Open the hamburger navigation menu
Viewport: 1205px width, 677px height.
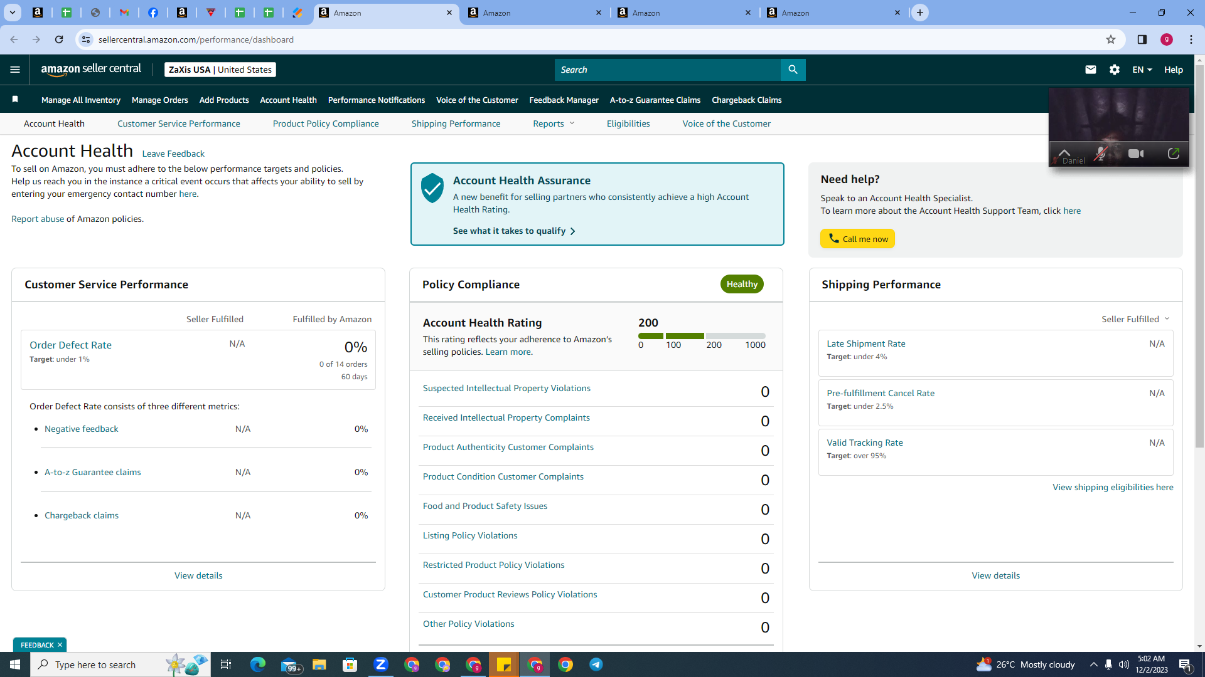click(x=15, y=70)
